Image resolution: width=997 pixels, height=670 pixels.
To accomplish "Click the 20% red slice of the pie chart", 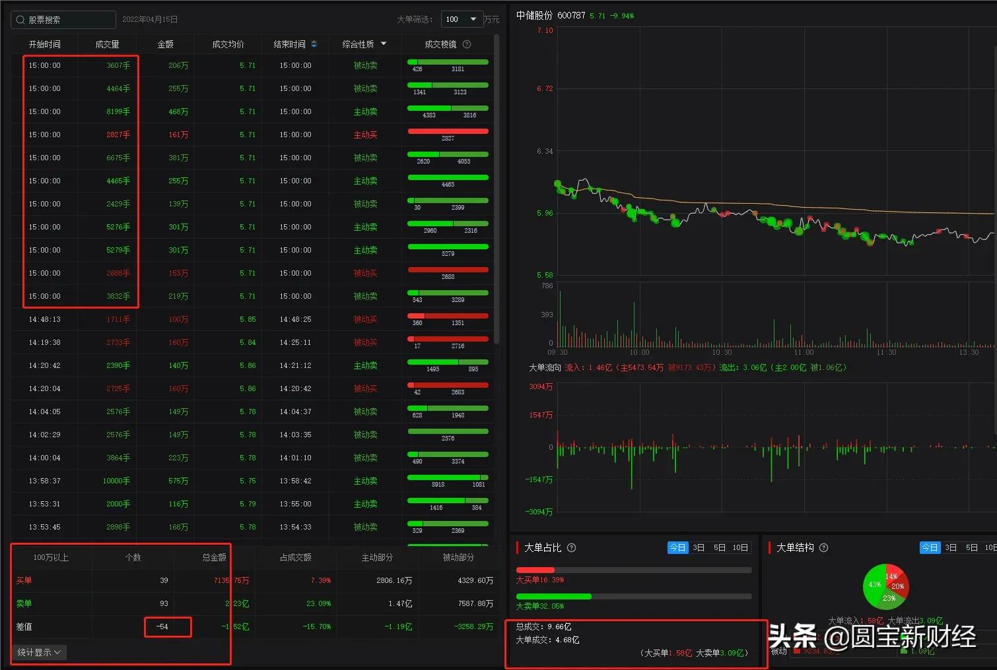I will pyautogui.click(x=899, y=586).
